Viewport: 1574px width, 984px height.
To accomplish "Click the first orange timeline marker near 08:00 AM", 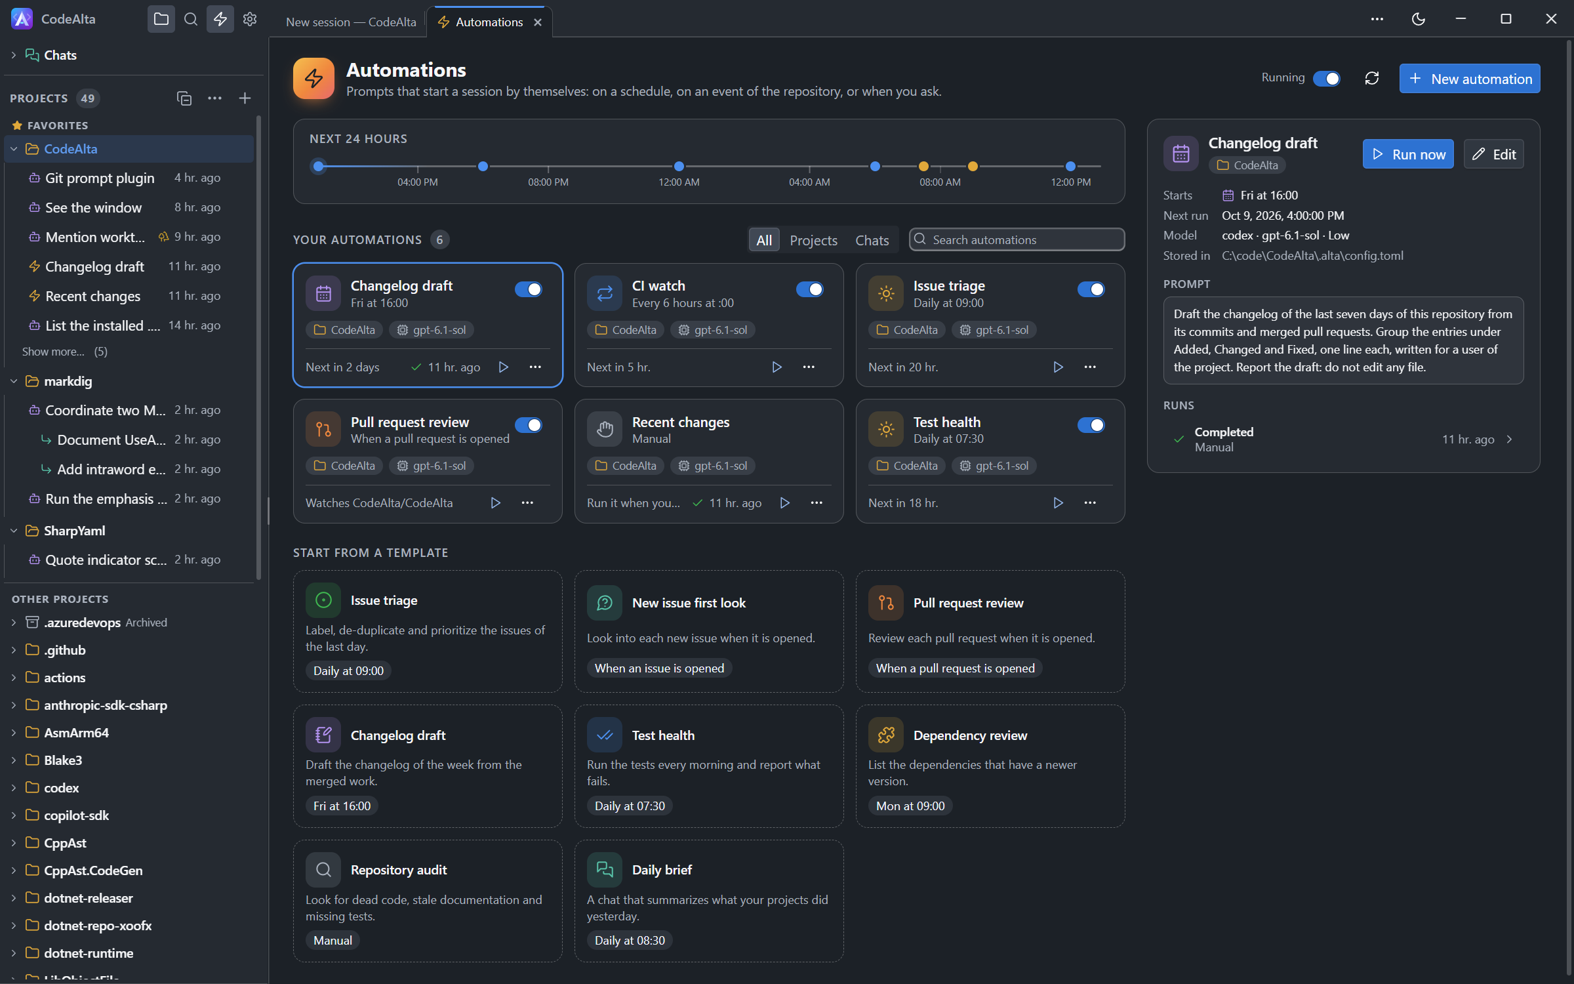I will [923, 167].
